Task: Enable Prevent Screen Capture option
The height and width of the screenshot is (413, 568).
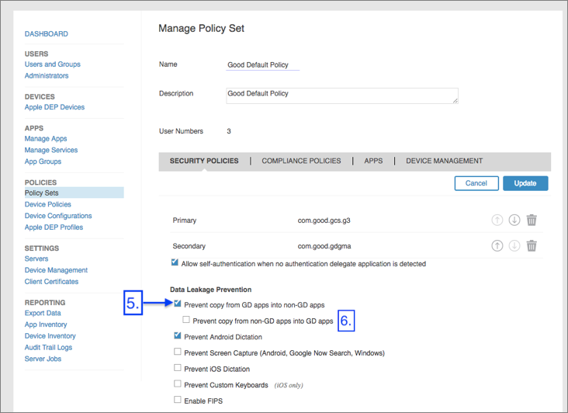Action: point(178,352)
